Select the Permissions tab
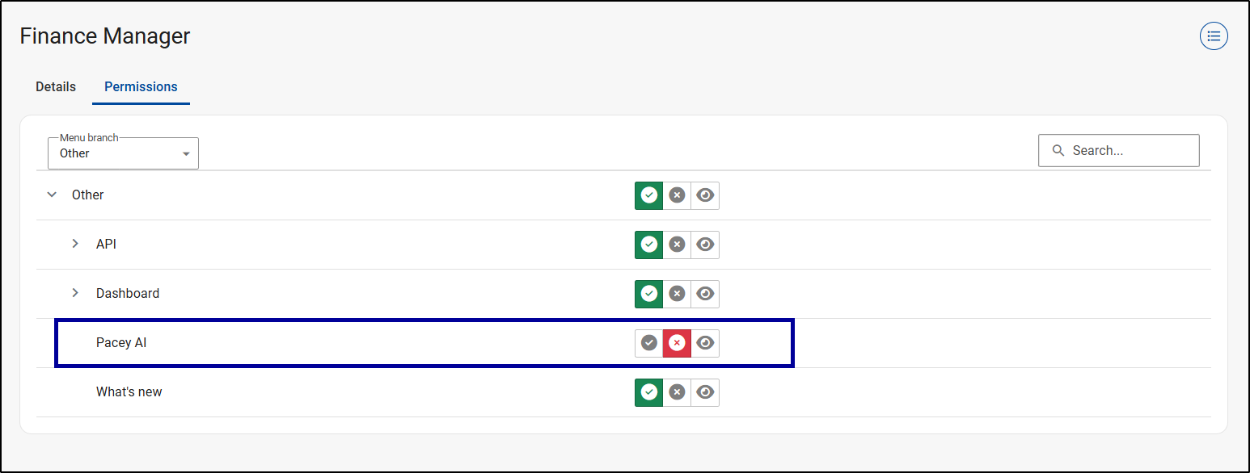 click(x=141, y=87)
